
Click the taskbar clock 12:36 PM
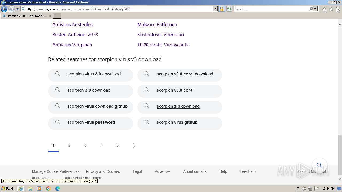pyautogui.click(x=328, y=189)
